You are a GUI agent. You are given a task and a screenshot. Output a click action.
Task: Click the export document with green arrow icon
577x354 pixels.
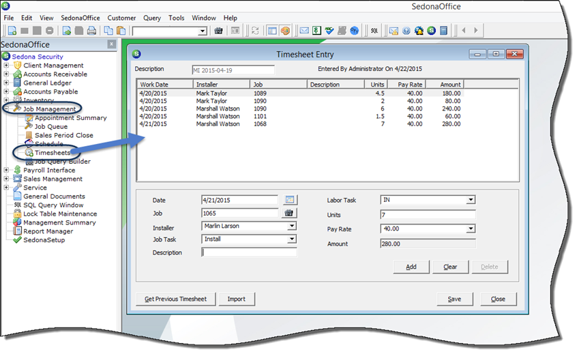point(67,31)
